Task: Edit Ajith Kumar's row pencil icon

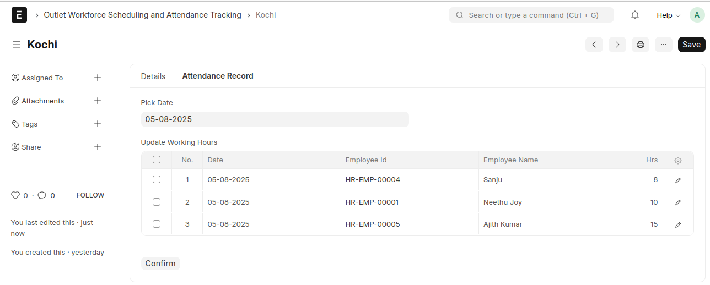Action: tap(678, 224)
